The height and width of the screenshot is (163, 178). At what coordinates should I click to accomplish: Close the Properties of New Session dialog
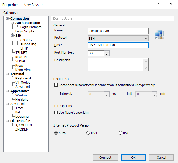(171, 4)
